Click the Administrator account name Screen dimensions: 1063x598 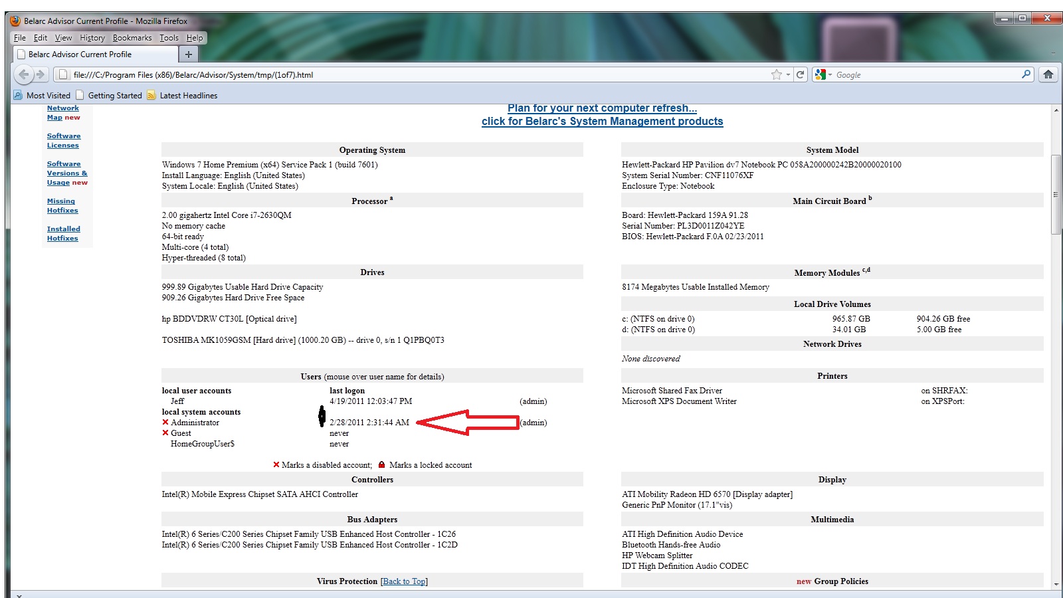[x=195, y=422]
